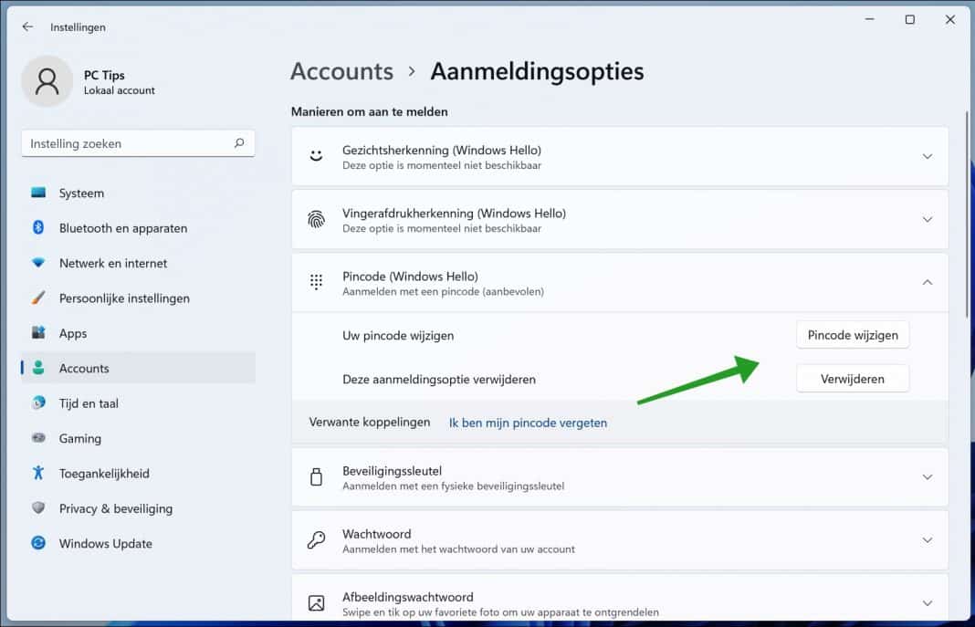Expand the Wachtwoord section
Screen dimensions: 975x627
pyautogui.click(x=928, y=540)
